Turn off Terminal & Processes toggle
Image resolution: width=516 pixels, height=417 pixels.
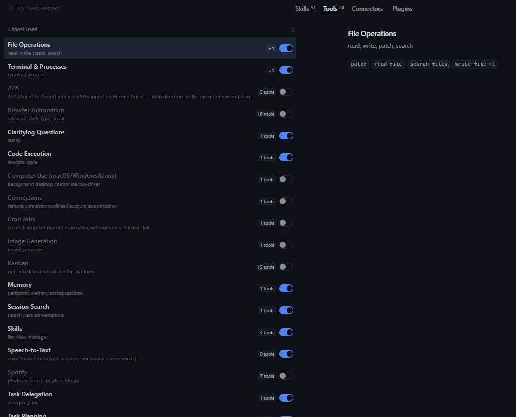click(x=286, y=70)
